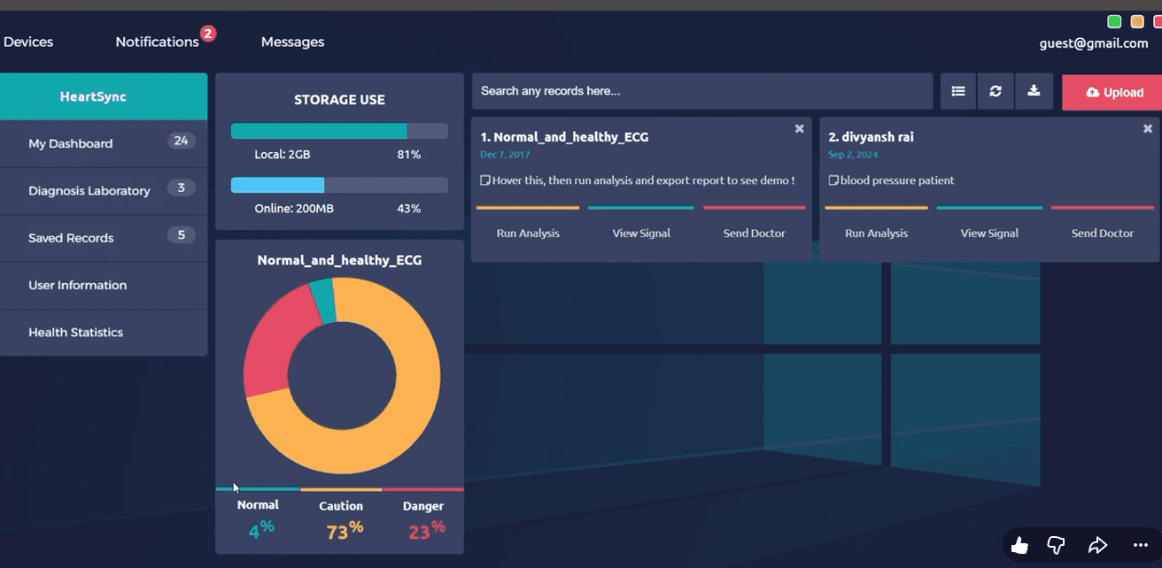
Task: Open the Devices menu
Action: click(x=28, y=42)
